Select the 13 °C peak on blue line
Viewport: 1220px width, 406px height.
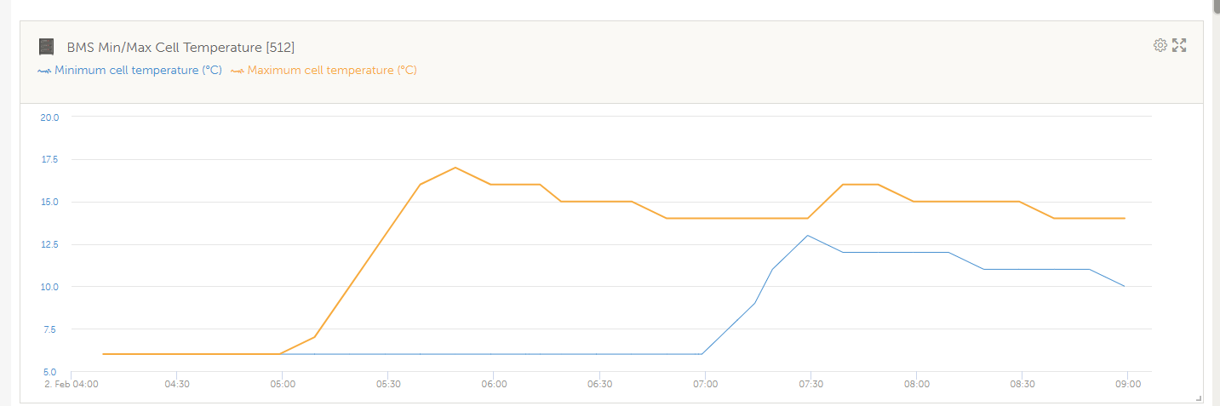click(x=807, y=236)
